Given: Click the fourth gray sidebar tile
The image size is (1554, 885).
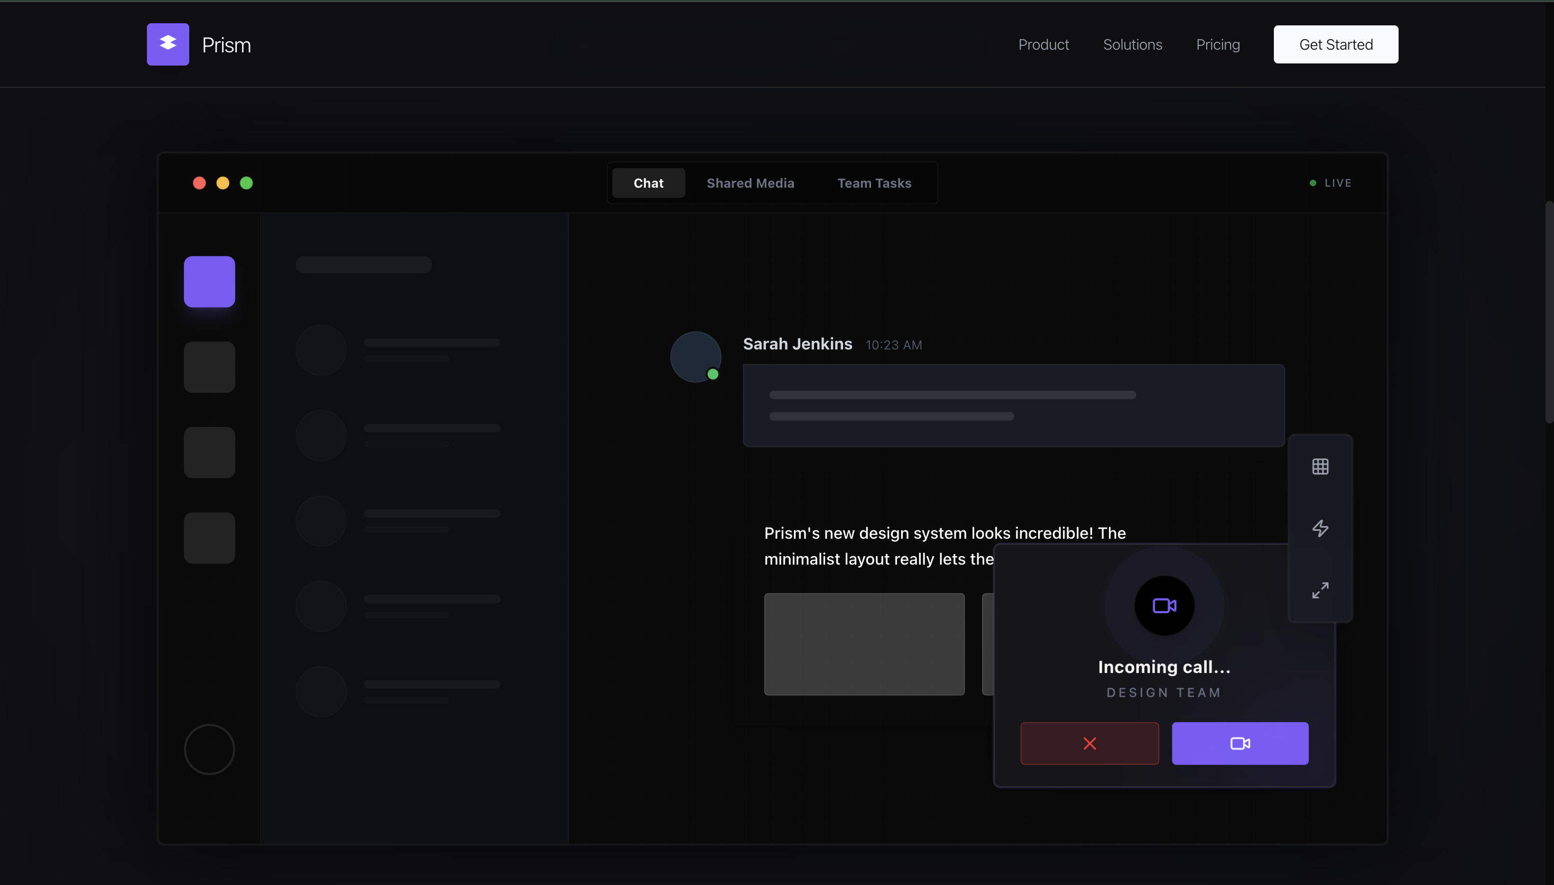Looking at the screenshot, I should click(209, 537).
